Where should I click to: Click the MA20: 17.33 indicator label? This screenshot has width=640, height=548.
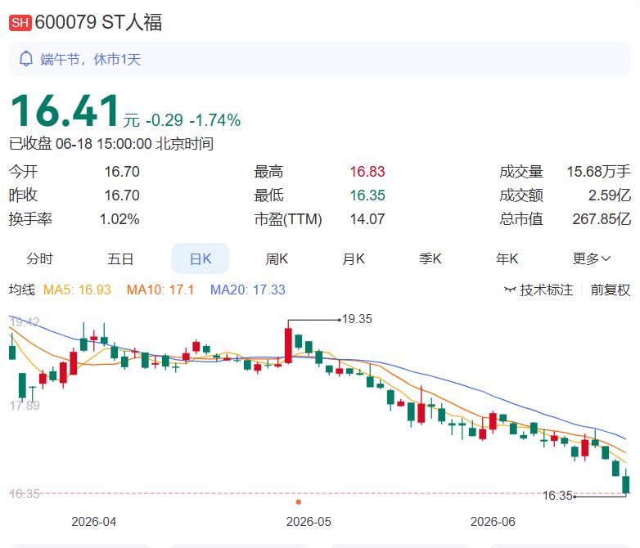pos(248,290)
